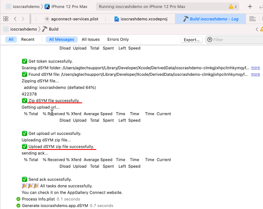The image size is (263, 209).
Task: Show All Issues in the log
Action: point(91,39)
